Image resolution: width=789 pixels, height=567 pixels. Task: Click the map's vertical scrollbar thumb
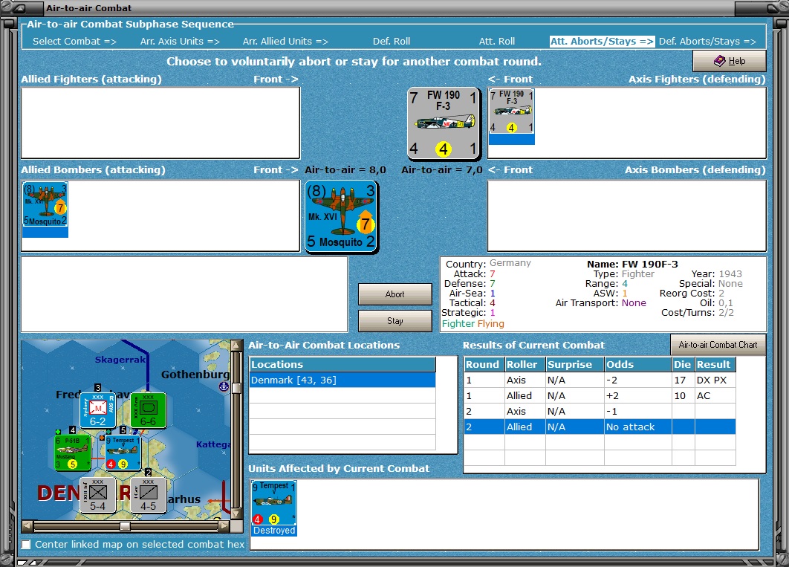237,388
